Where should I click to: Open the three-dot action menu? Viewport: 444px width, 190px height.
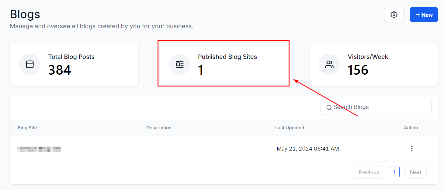pos(412,149)
